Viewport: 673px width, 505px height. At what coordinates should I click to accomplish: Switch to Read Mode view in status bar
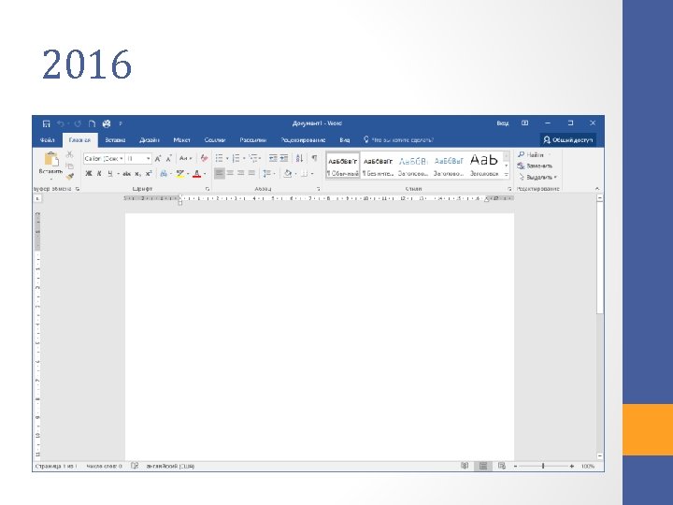(465, 466)
